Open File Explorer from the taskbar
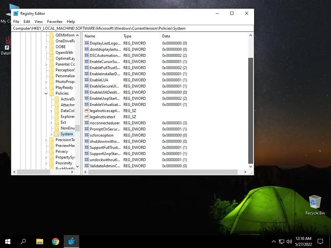The width and height of the screenshot is (331, 248). coord(39,242)
